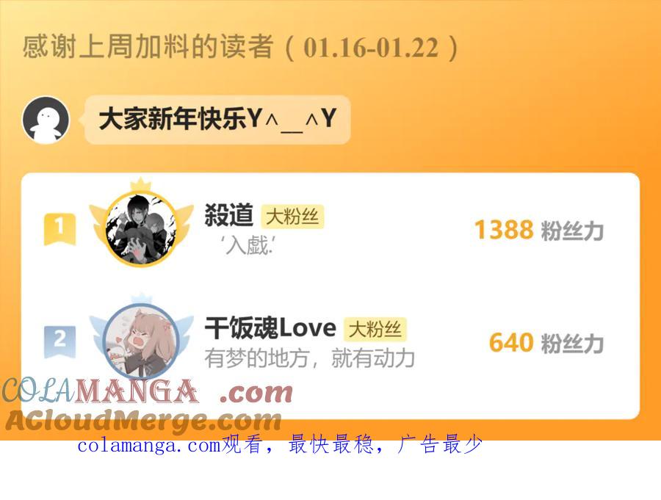Viewport: 661px width, 500px height.
Task: Click the gold crown above first avatar
Action: pos(141,184)
